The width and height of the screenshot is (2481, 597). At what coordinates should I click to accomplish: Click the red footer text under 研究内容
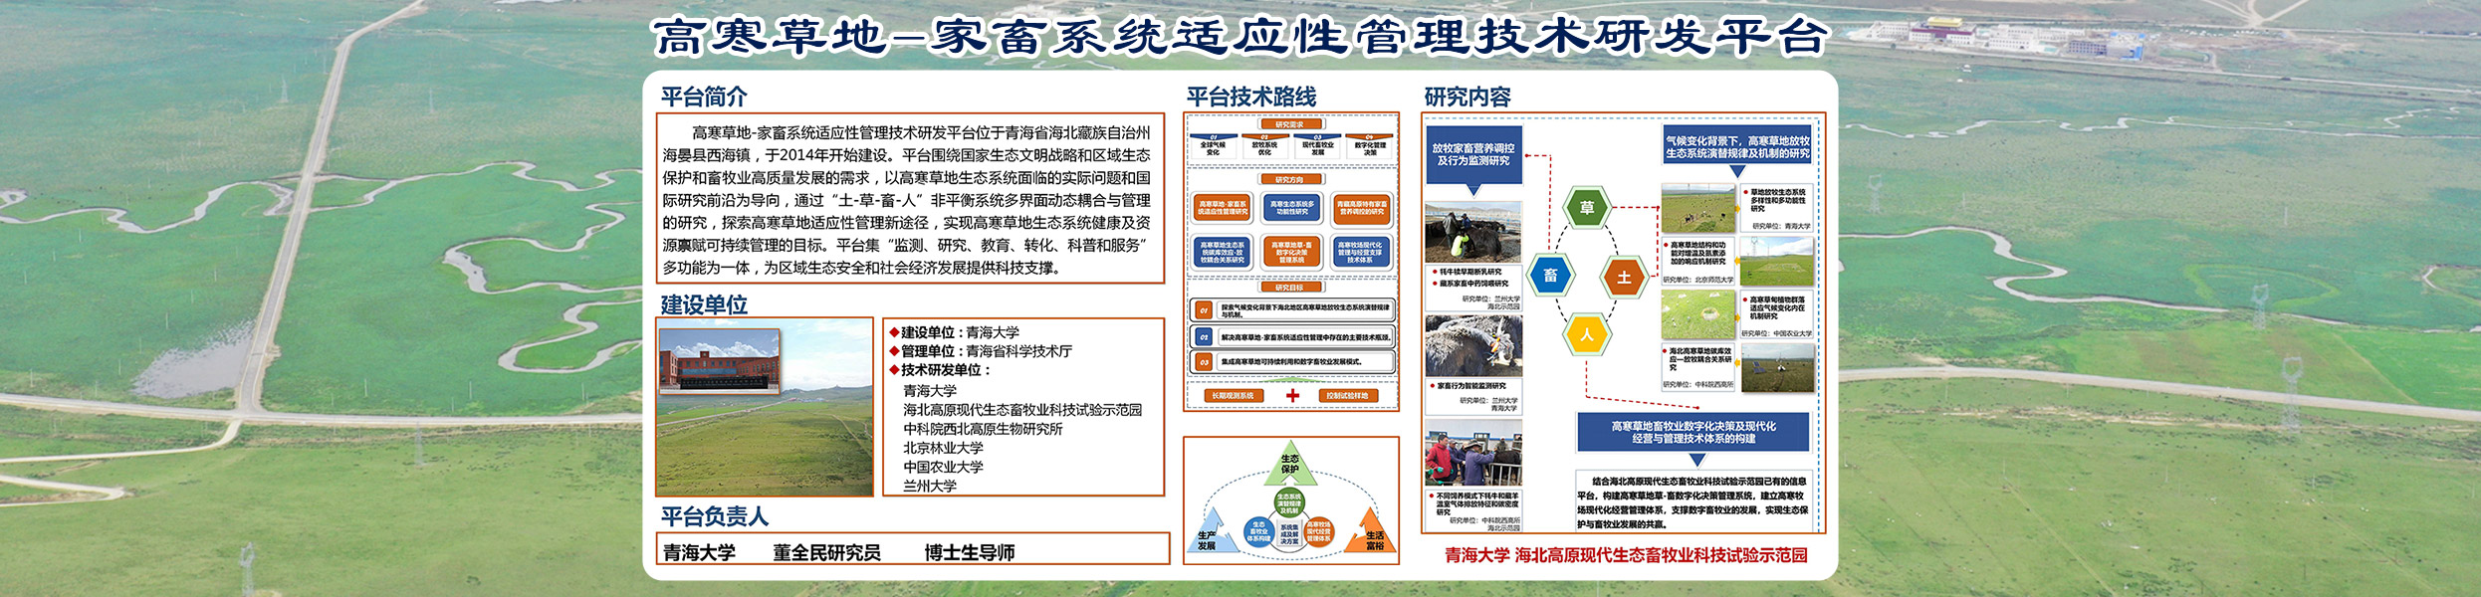click(1627, 555)
